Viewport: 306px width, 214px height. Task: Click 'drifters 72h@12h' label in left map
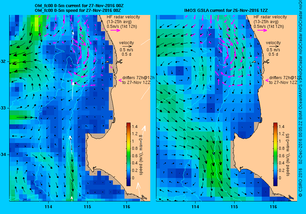[139, 77]
